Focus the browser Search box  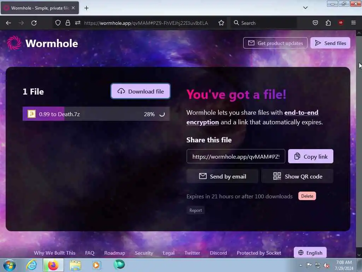pos(263,23)
